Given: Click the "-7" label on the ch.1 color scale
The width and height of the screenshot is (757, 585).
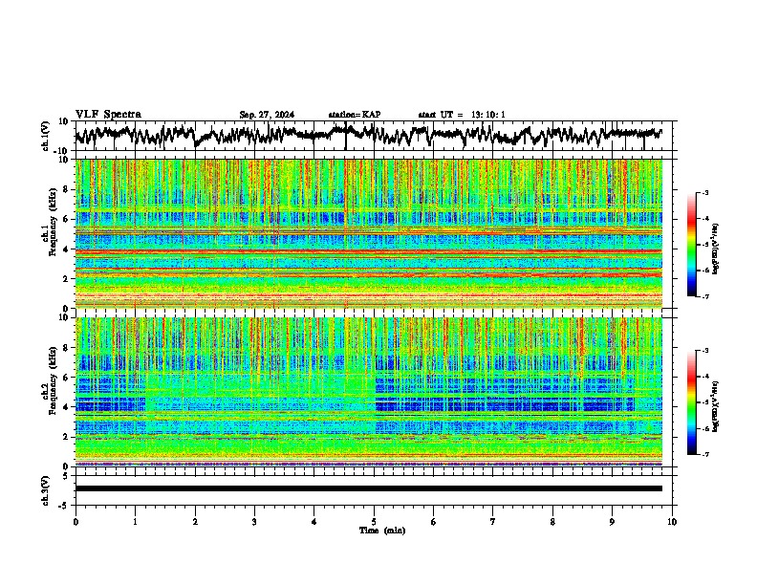Looking at the screenshot, I should (704, 296).
